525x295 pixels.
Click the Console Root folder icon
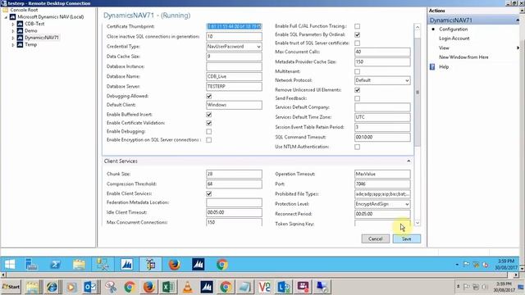pyautogui.click(x=6, y=10)
